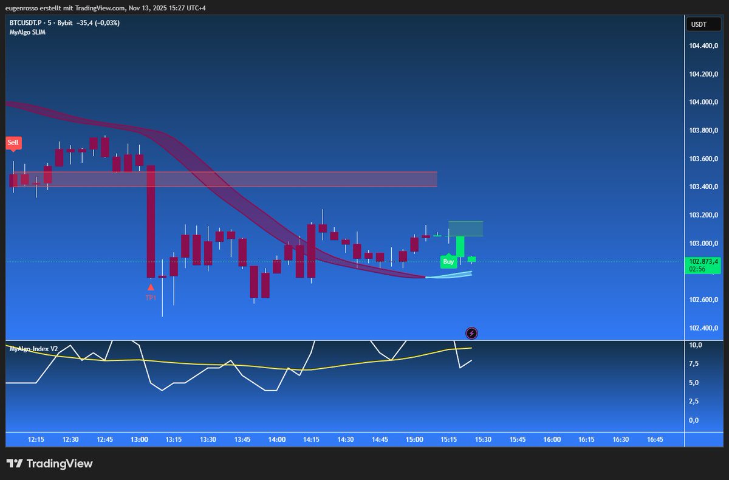Click the 13:30 time axis label
The width and height of the screenshot is (729, 480).
point(208,439)
